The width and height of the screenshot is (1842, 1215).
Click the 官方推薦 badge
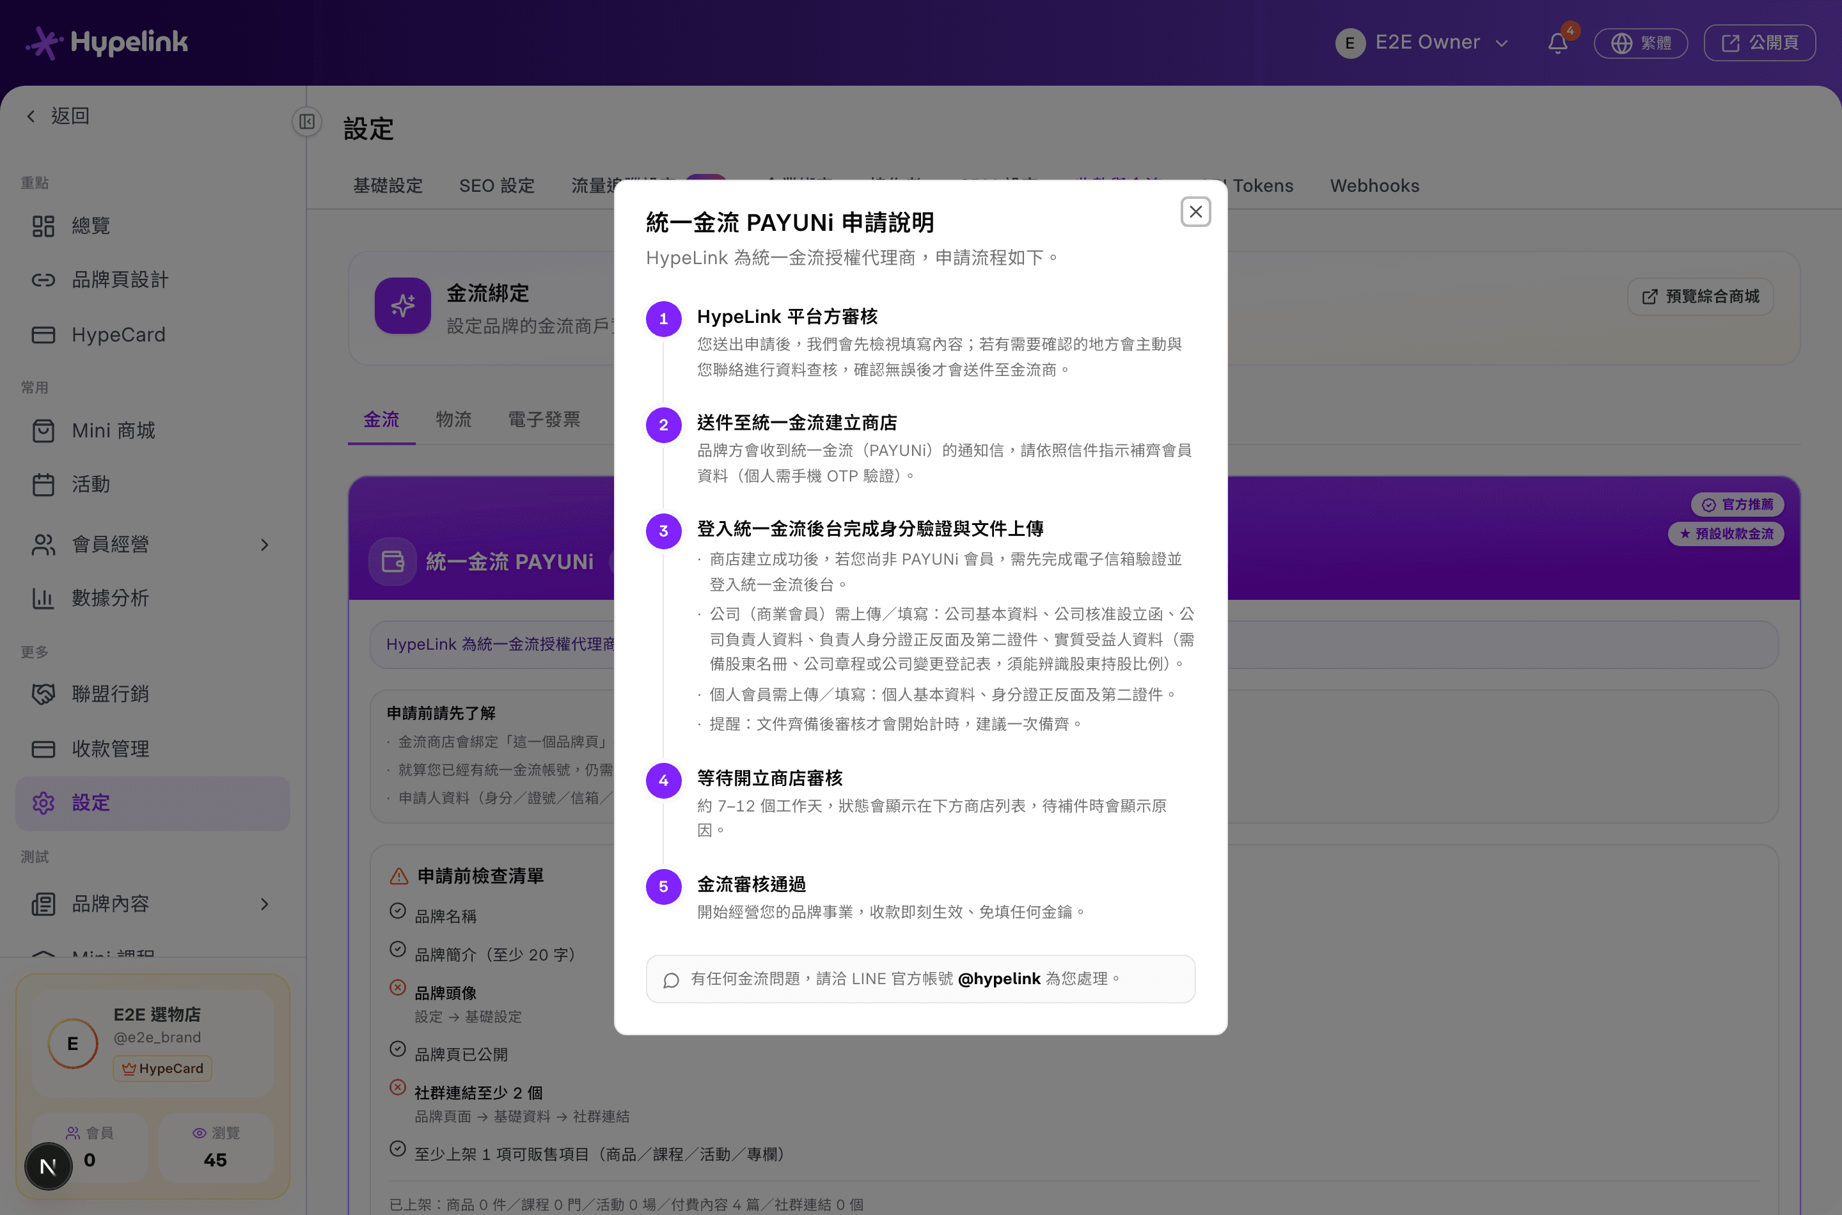(1737, 505)
